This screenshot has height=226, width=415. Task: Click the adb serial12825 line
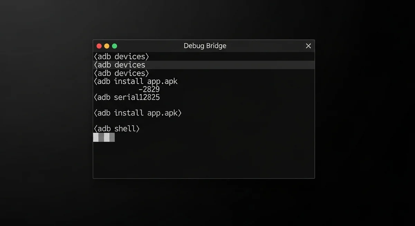127,97
